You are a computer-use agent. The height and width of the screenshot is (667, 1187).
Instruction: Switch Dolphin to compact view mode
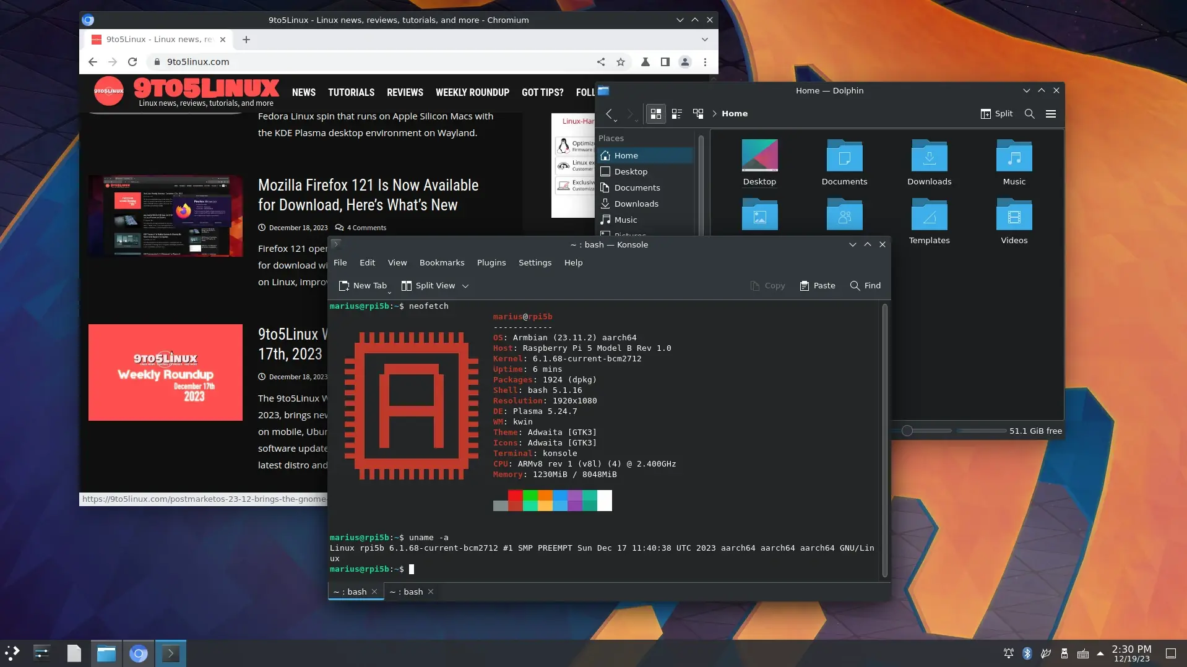677,114
